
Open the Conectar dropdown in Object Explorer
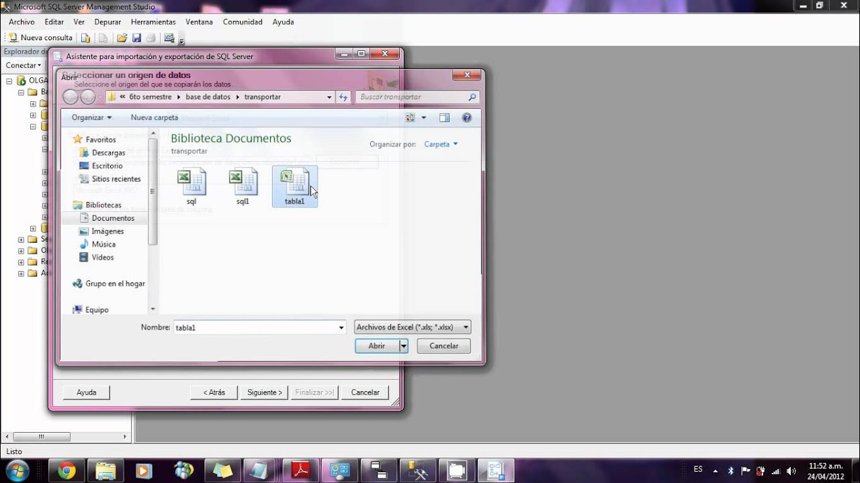coord(24,65)
